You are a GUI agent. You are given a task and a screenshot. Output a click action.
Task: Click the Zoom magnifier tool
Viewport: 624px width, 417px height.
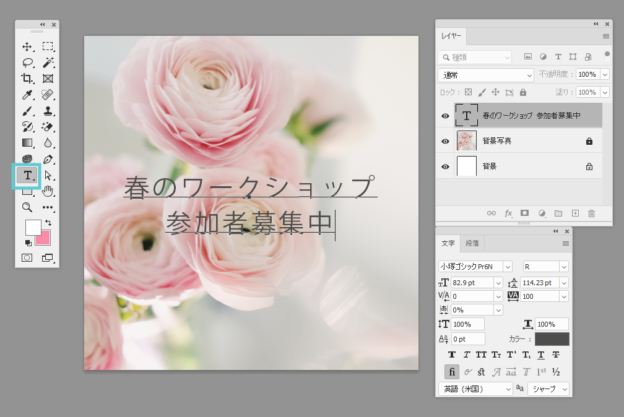point(27,207)
